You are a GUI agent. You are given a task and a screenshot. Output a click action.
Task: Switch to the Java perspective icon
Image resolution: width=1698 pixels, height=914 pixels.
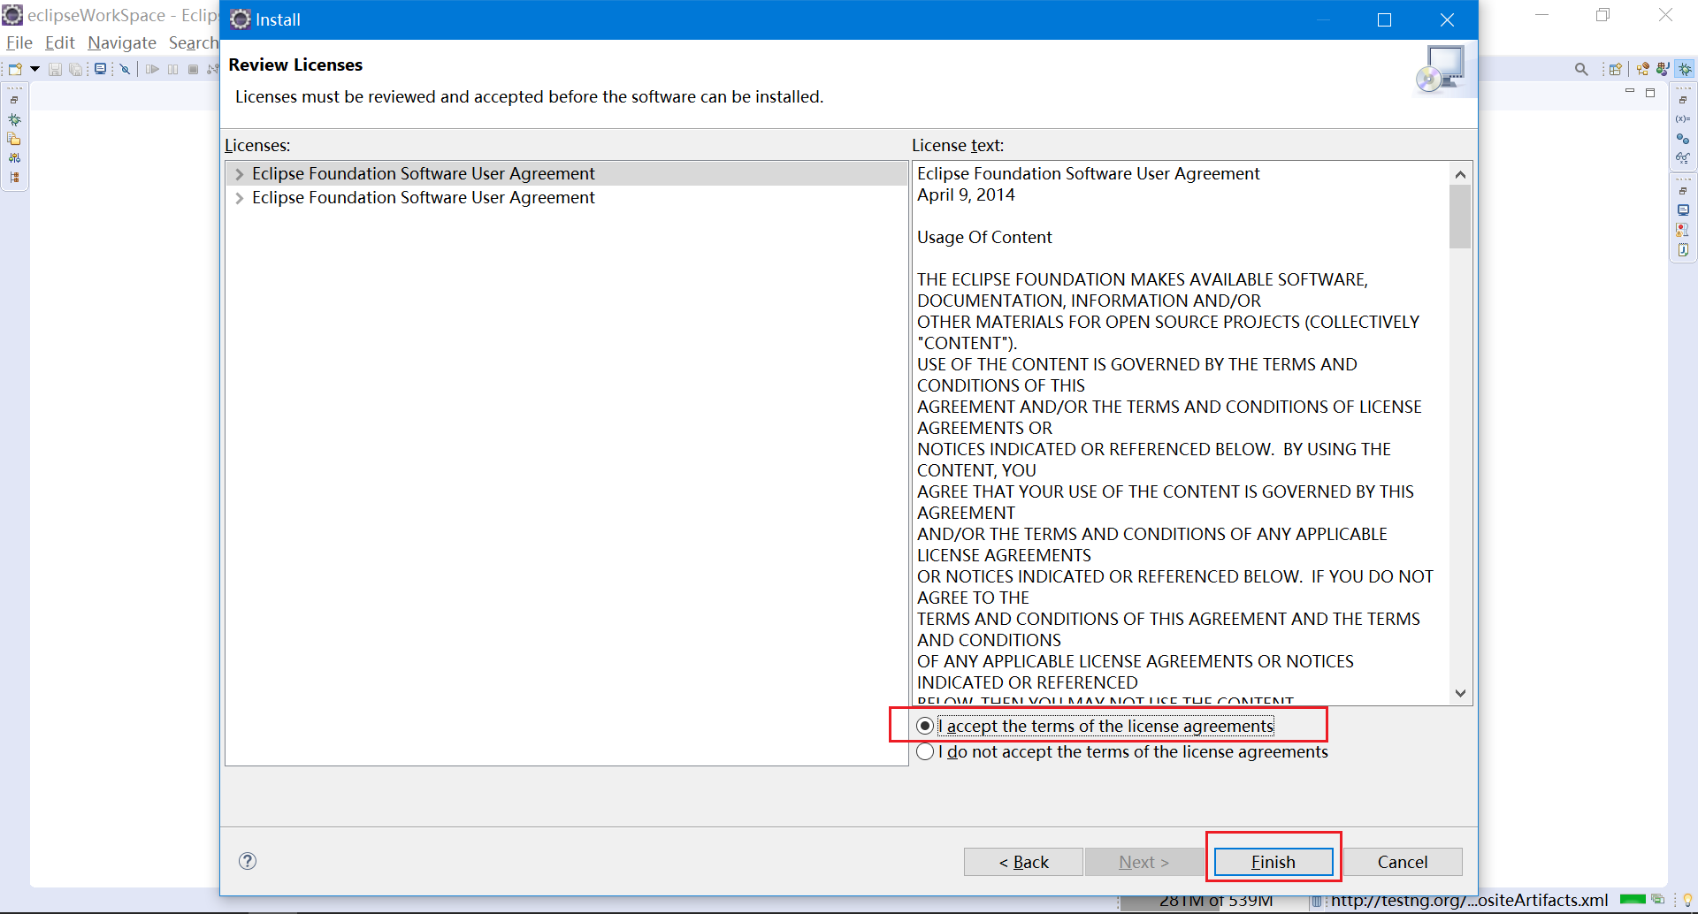(x=1664, y=69)
